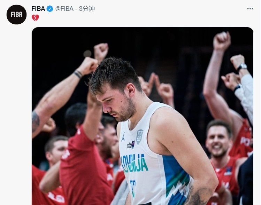
Task: Open the bold FIBA display name
Action: click(x=38, y=9)
